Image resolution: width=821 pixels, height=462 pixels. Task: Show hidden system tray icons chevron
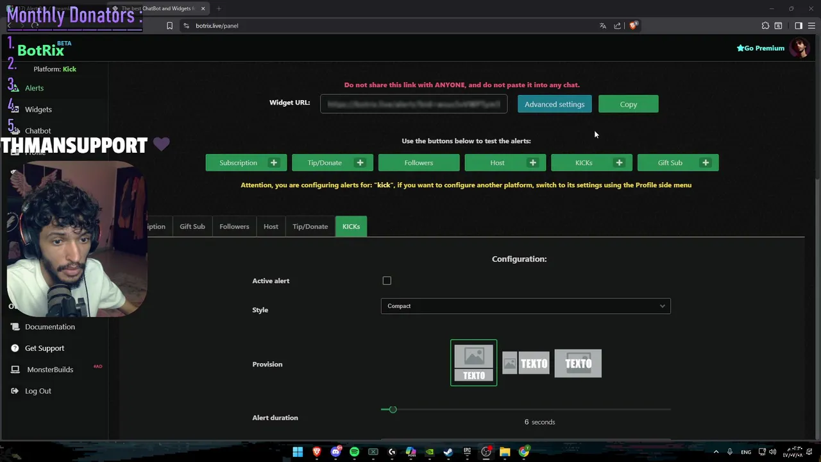[716, 452]
